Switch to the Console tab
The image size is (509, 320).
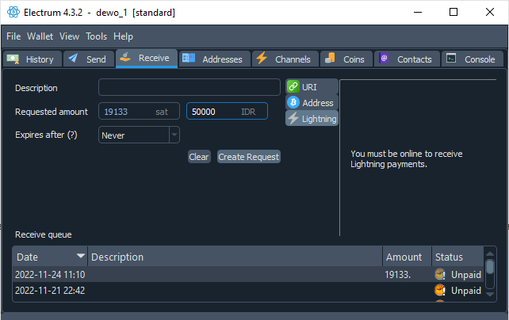click(x=473, y=59)
